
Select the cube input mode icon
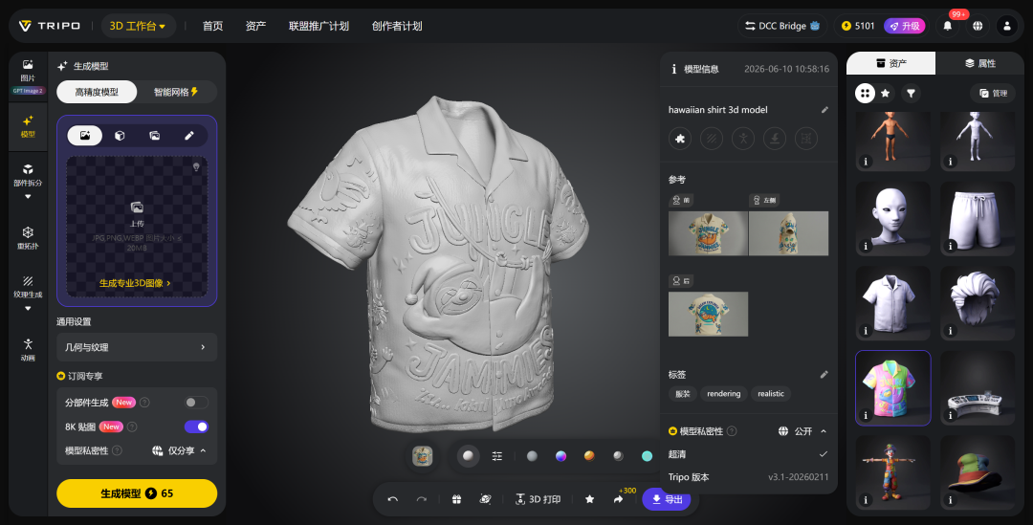coord(120,135)
